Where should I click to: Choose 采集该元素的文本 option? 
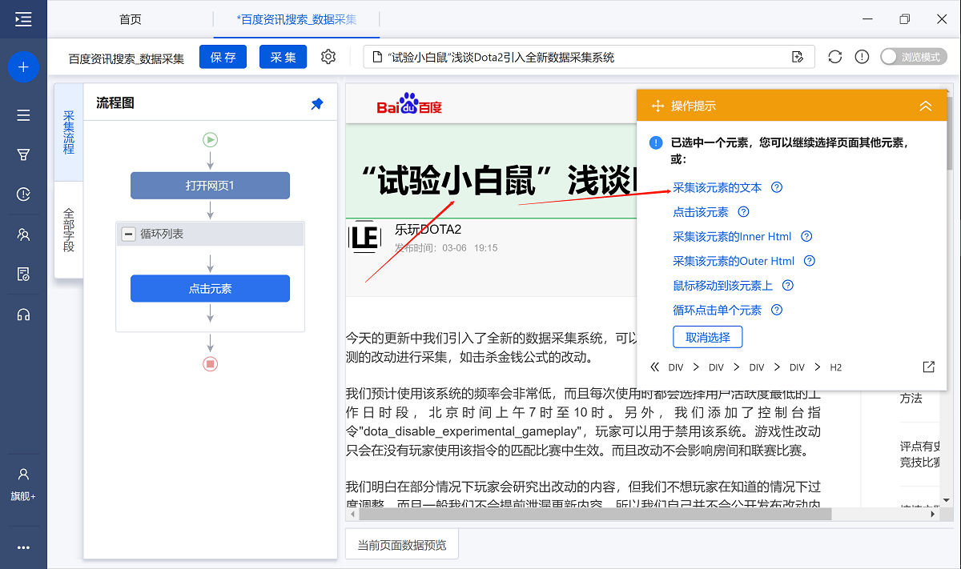(718, 187)
